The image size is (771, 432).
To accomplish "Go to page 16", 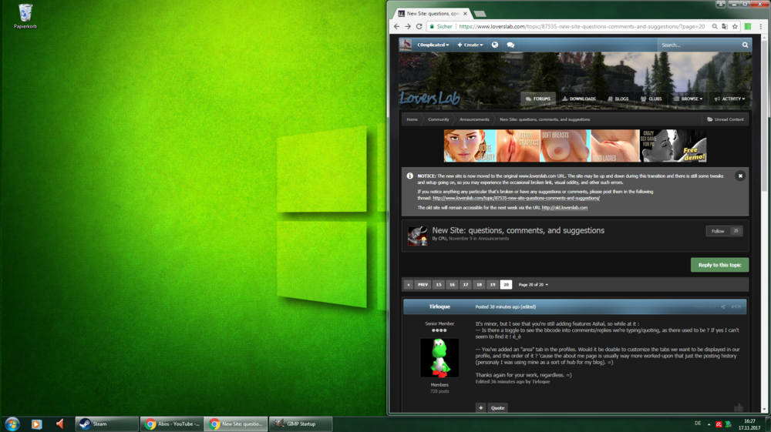I will [x=452, y=285].
